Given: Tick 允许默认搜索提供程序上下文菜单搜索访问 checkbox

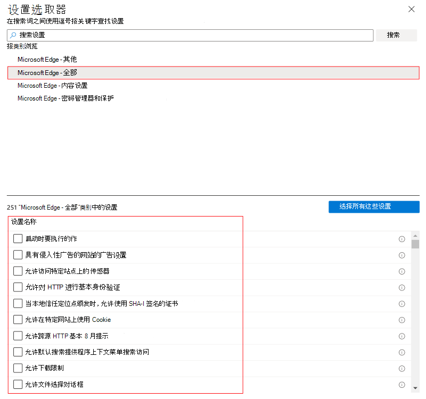Looking at the screenshot, I should (18, 352).
